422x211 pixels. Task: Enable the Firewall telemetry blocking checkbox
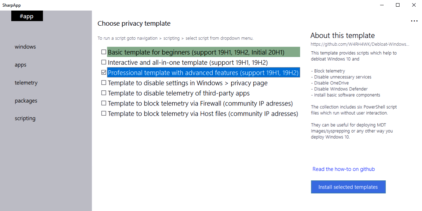(104, 103)
